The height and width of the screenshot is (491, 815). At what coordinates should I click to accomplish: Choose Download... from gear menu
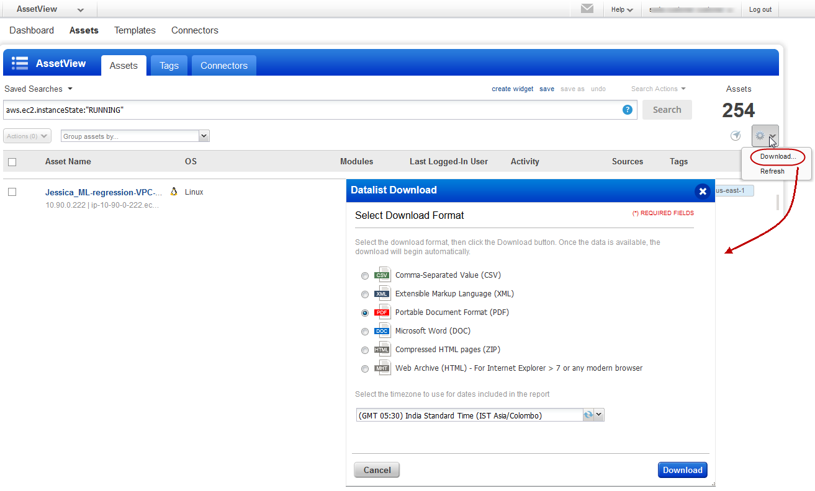tap(777, 157)
